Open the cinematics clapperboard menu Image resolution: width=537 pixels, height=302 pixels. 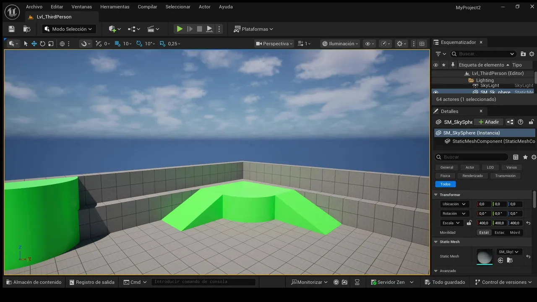click(x=153, y=29)
